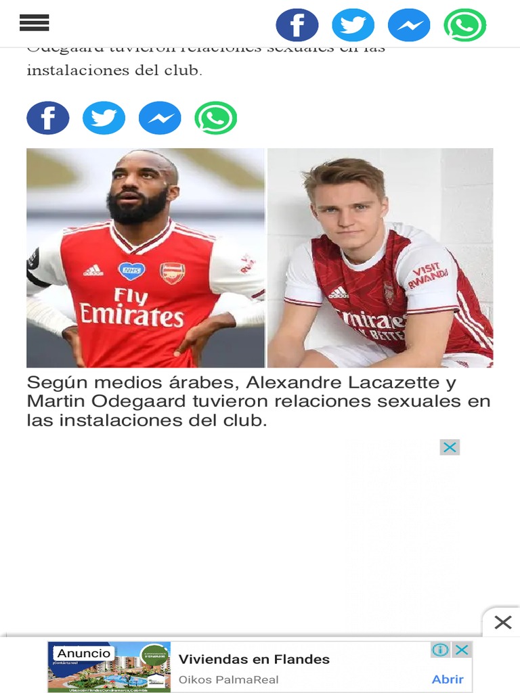Image resolution: width=520 pixels, height=693 pixels.
Task: Open ad info icon on banner
Action: point(440,650)
